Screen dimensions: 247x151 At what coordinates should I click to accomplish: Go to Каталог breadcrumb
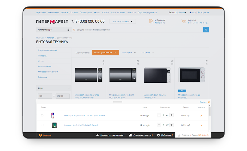click(x=50, y=38)
